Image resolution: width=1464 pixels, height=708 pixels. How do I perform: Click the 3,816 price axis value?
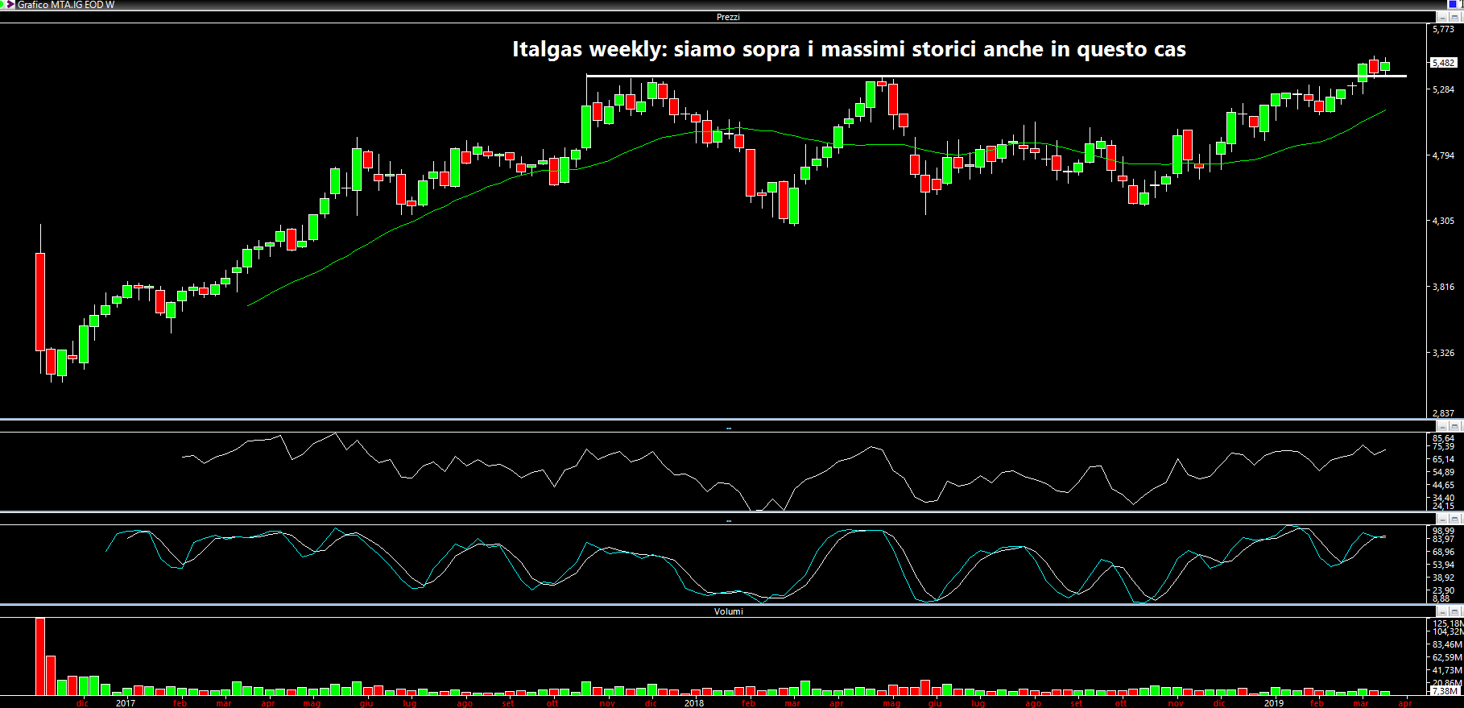click(x=1443, y=287)
